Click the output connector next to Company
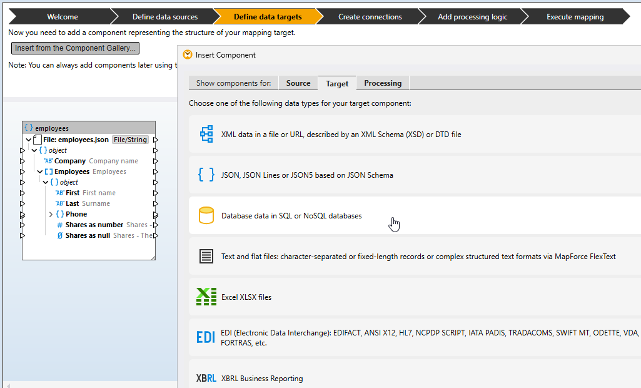 pyautogui.click(x=156, y=161)
